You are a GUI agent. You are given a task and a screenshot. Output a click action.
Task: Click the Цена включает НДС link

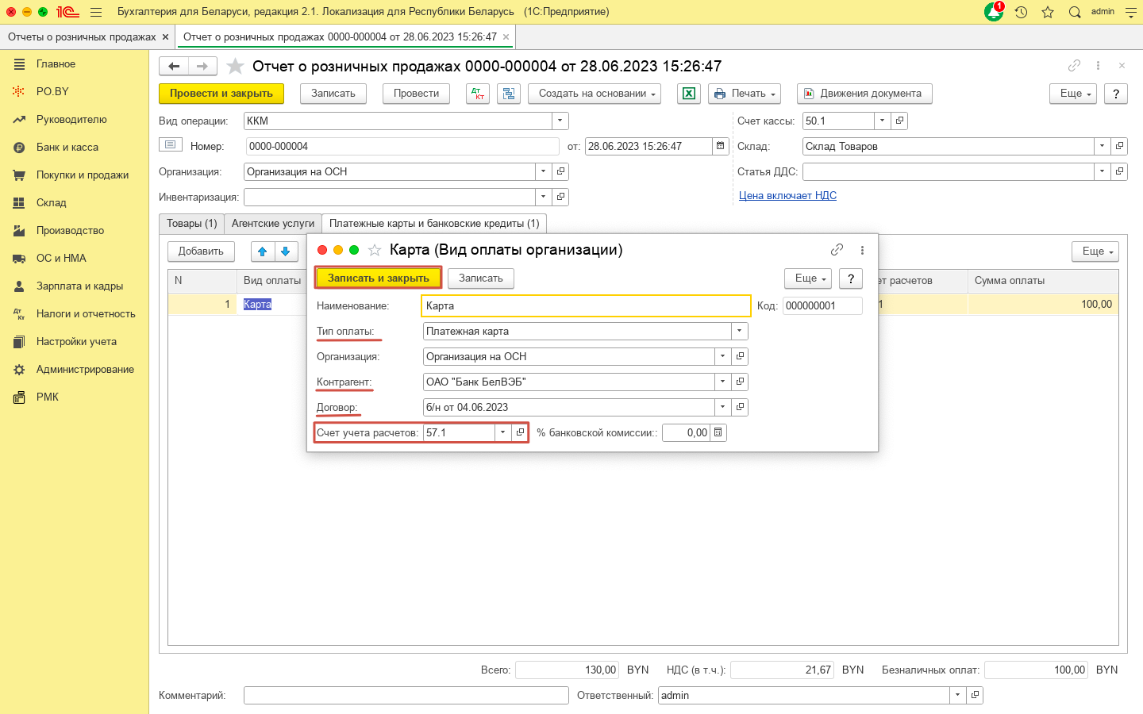pos(787,195)
